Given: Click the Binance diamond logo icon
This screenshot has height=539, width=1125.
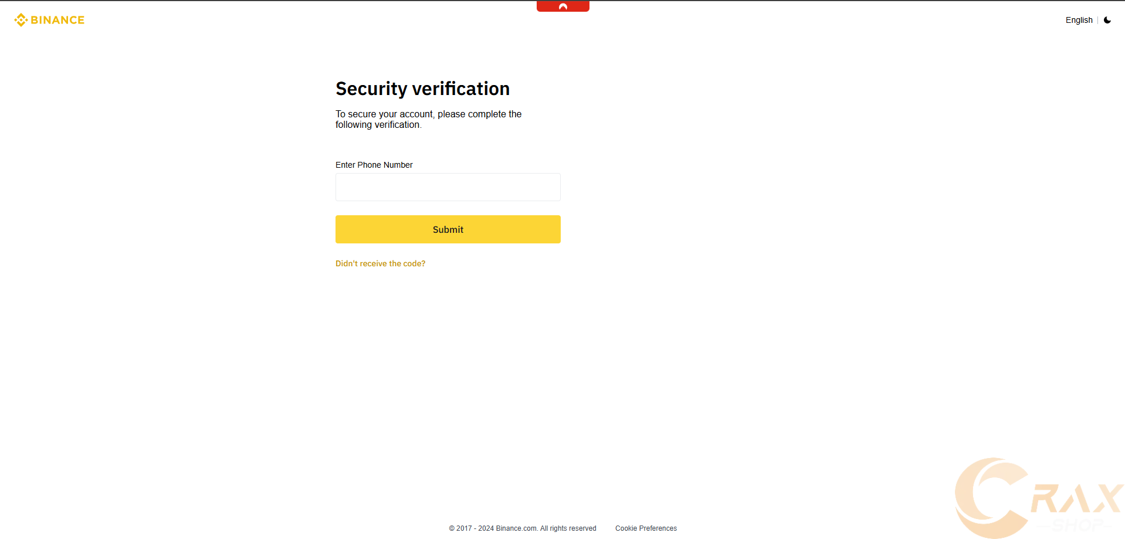Looking at the screenshot, I should (x=21, y=20).
